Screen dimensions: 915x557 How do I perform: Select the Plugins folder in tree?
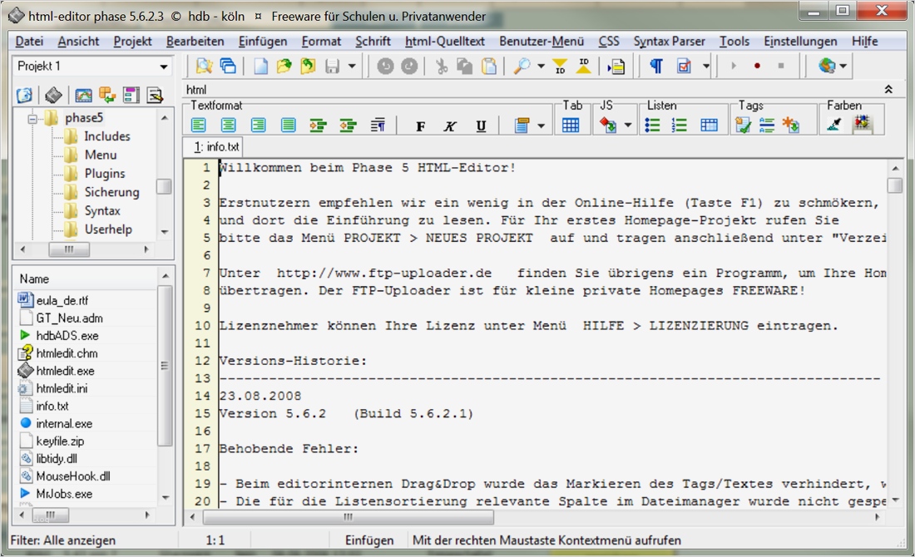click(x=105, y=174)
